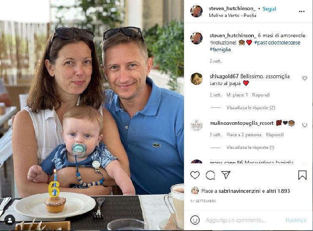313x231 pixels.
Task: Save post with the bookmark icon
Action: click(x=302, y=175)
